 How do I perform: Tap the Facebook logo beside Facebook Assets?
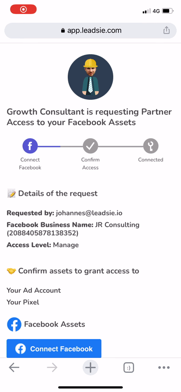(x=14, y=324)
